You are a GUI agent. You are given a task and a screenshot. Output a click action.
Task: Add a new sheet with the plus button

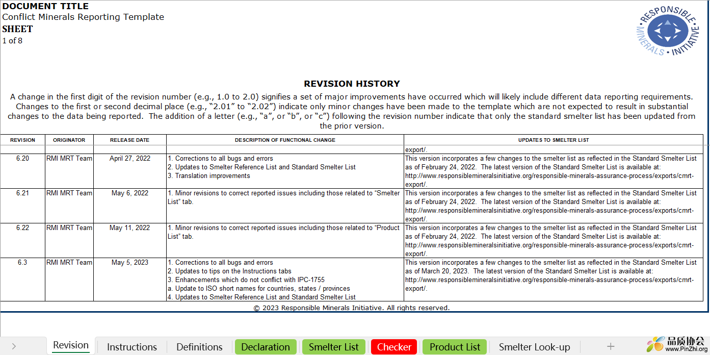611,347
